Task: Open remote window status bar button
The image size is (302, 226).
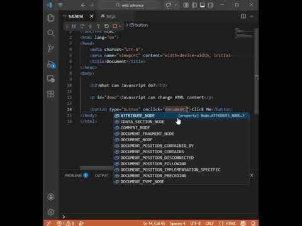Action: pos(48,223)
